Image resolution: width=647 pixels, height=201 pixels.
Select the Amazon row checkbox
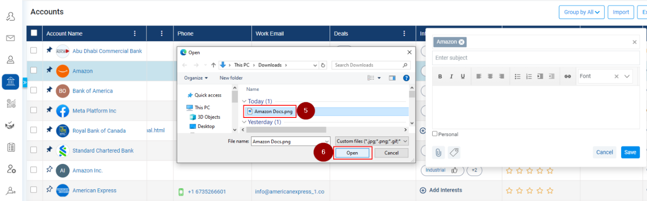[34, 70]
